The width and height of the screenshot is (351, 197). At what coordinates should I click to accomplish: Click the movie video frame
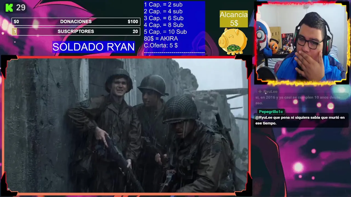126,125
